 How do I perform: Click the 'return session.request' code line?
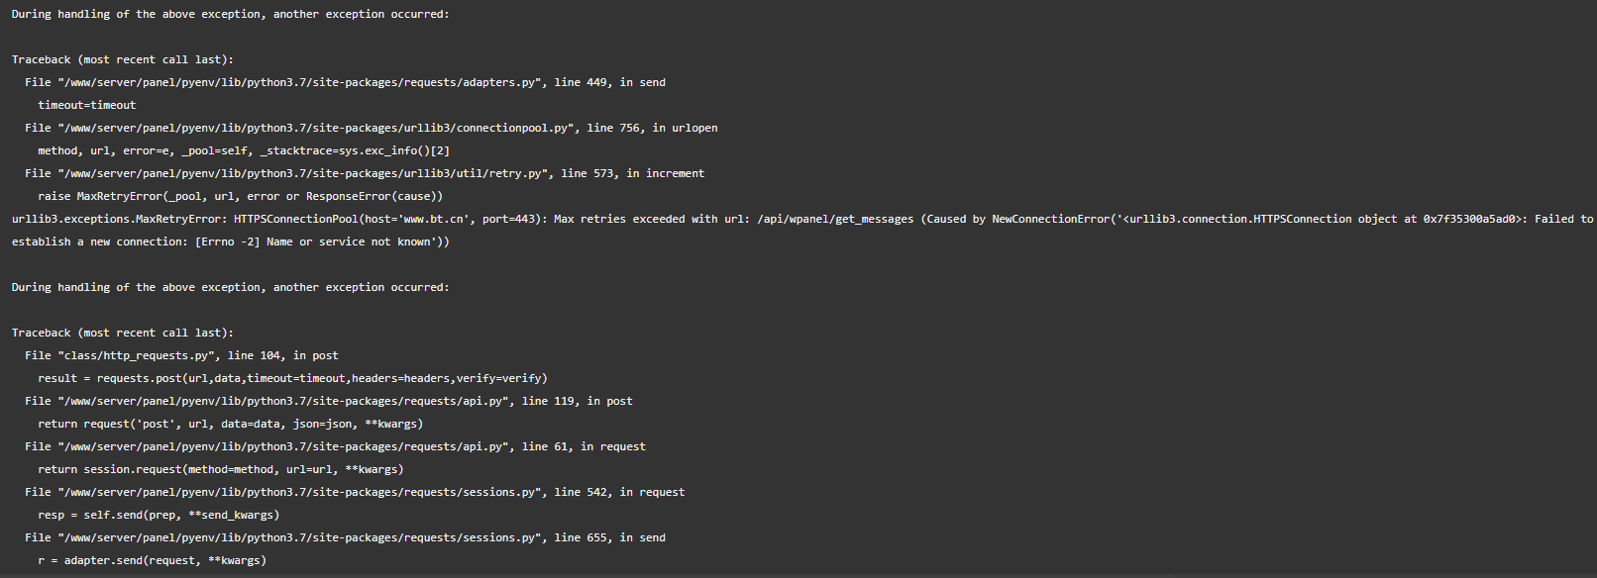coord(221,469)
